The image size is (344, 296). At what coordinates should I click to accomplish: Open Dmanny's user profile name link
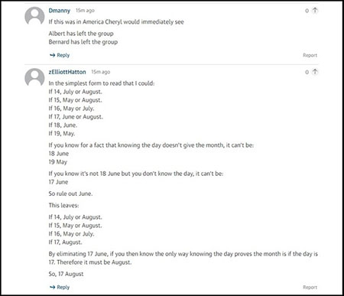pyautogui.click(x=60, y=11)
